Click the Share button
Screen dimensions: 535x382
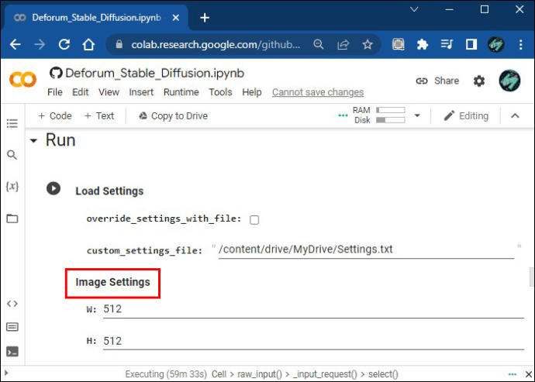click(x=437, y=81)
